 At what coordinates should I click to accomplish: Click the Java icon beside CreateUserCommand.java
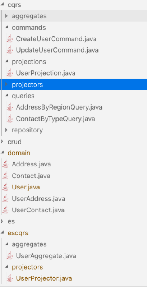click(x=10, y=39)
